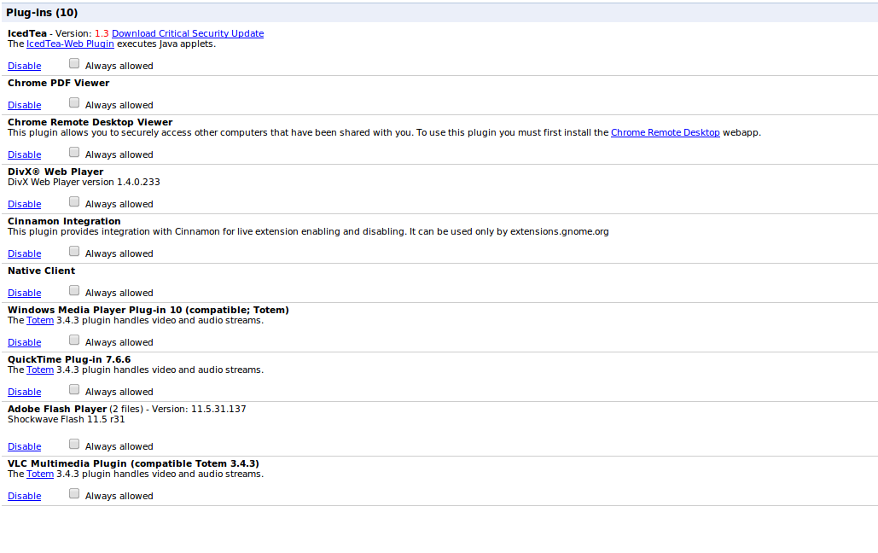Disable the DivX Web Player plugin
The image size is (878, 553).
pos(24,205)
